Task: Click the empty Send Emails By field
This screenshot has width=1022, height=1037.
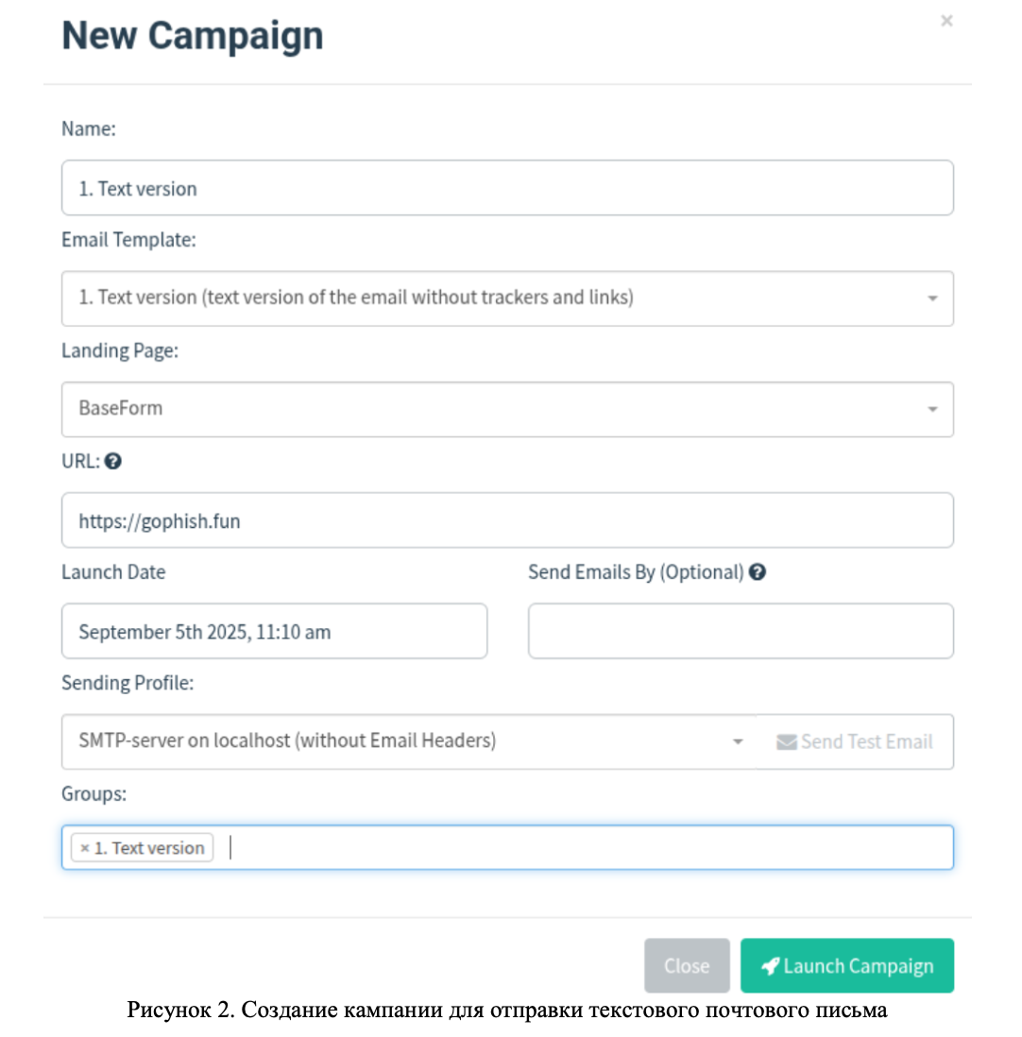Action: click(x=741, y=632)
